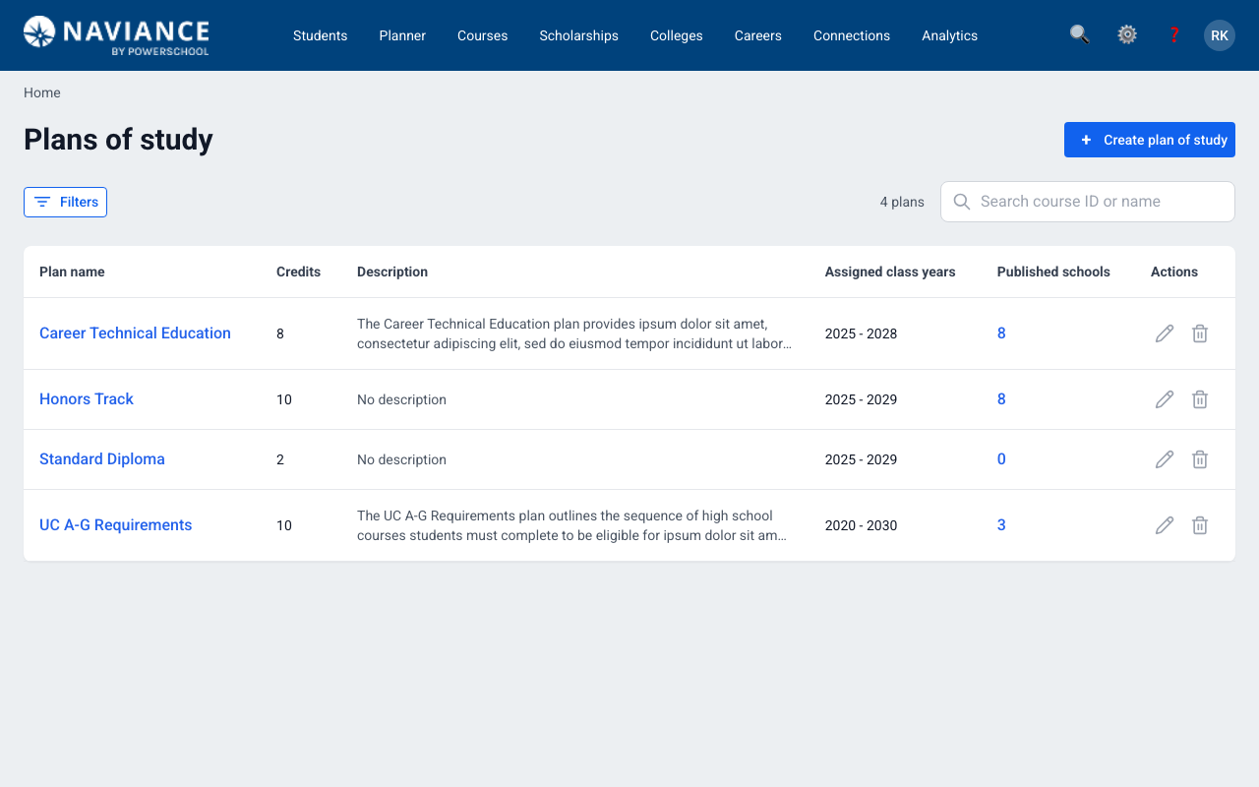The width and height of the screenshot is (1259, 787).
Task: Open the settings gear icon
Action: (x=1126, y=34)
